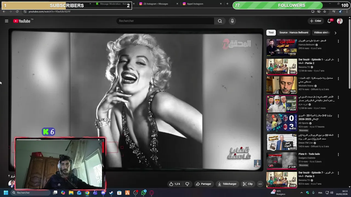
Task: Open options for Hamza Belloumi suggested video
Action: point(338,41)
